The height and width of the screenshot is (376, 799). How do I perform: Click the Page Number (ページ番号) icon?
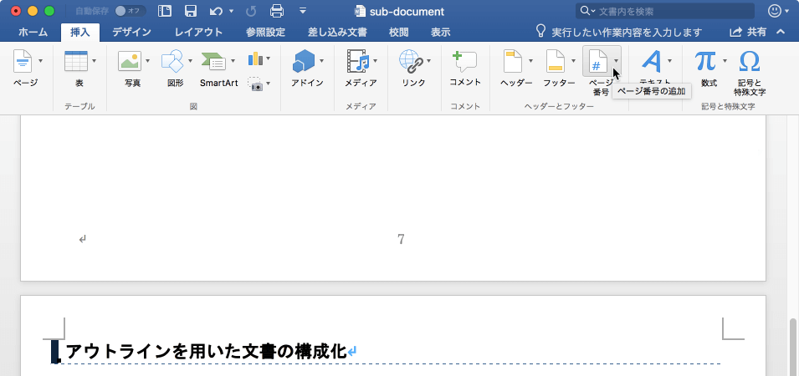[597, 62]
